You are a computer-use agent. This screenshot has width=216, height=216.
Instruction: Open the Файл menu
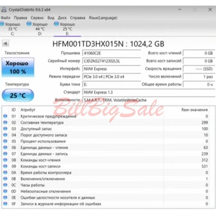[6, 18]
